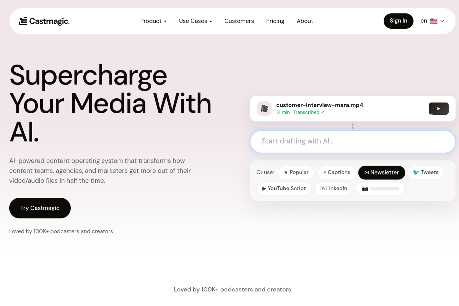The image size is (459, 306).
Task: Click the "31 min · Transcribed" status text
Action: (x=300, y=112)
